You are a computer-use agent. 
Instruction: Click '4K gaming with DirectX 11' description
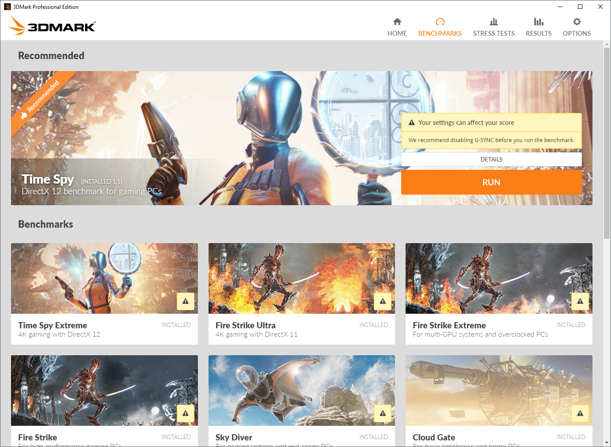(257, 334)
